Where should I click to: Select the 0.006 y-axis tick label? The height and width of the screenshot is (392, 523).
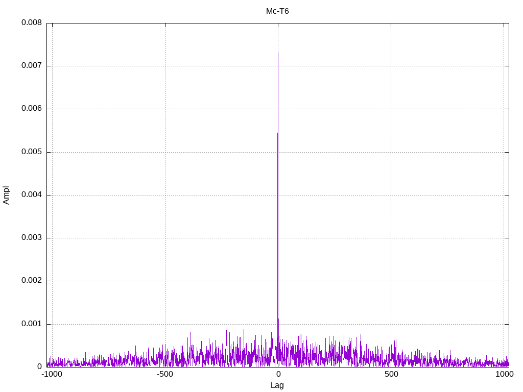(x=31, y=109)
